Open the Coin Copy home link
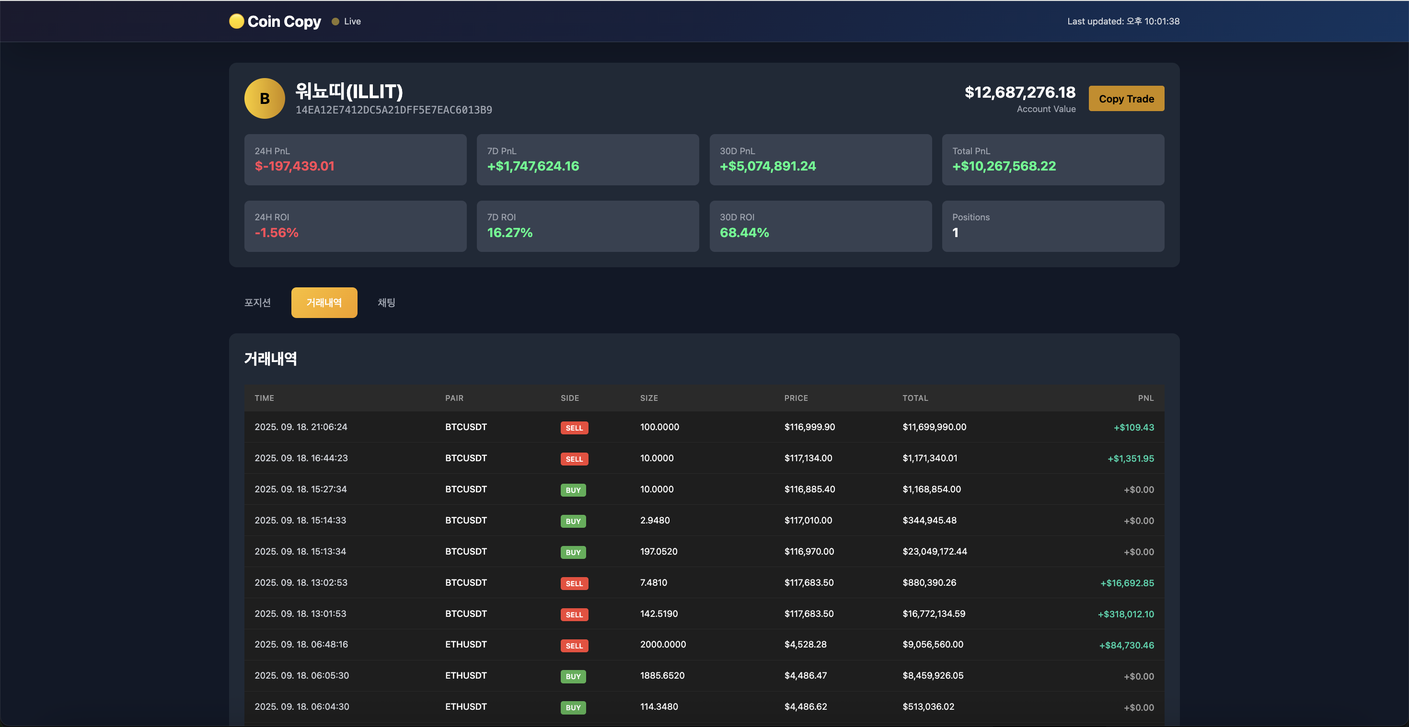The height and width of the screenshot is (727, 1409). click(x=284, y=22)
